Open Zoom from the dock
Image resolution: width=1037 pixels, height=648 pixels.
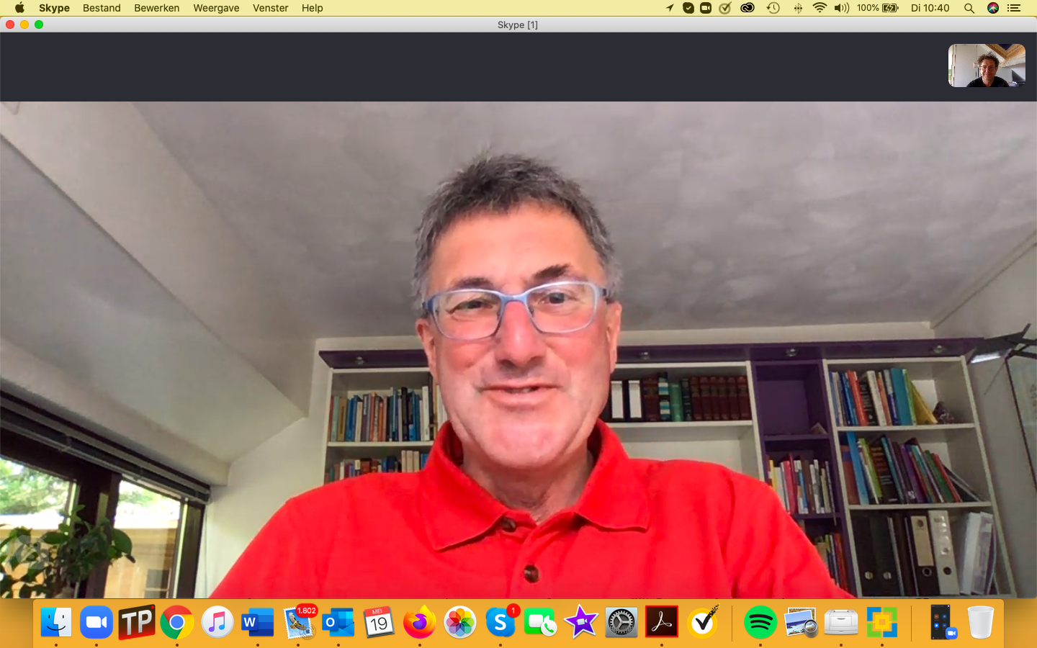[x=96, y=622]
